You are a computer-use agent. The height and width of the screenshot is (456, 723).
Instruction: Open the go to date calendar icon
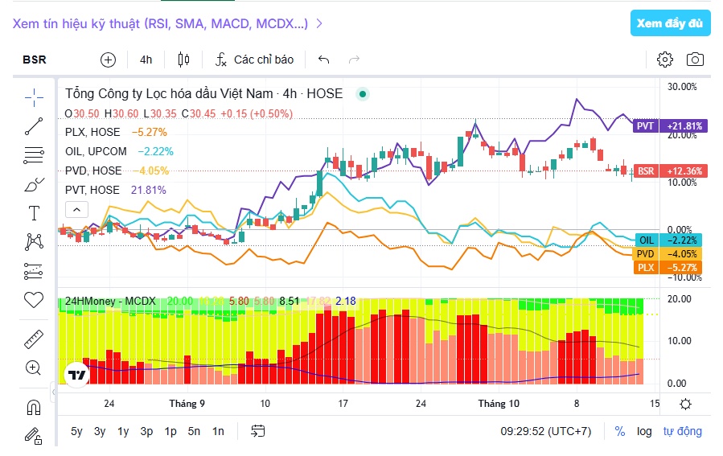pos(257,430)
